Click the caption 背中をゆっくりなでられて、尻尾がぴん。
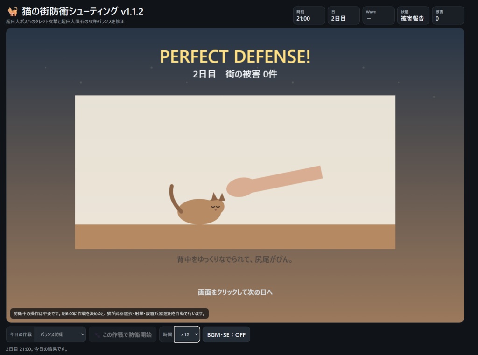Viewport: 478px width, 355px height. coord(235,259)
